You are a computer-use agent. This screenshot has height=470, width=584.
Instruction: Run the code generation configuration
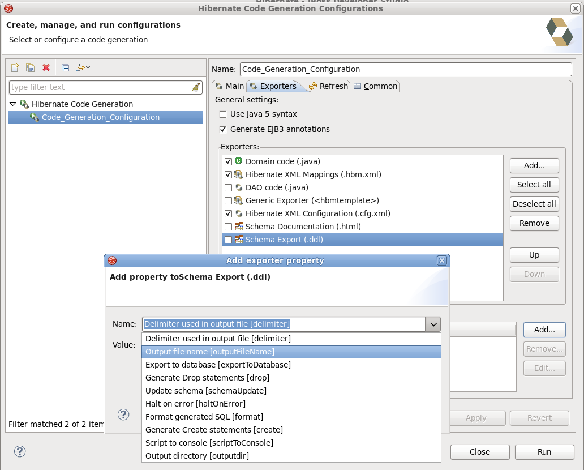544,452
